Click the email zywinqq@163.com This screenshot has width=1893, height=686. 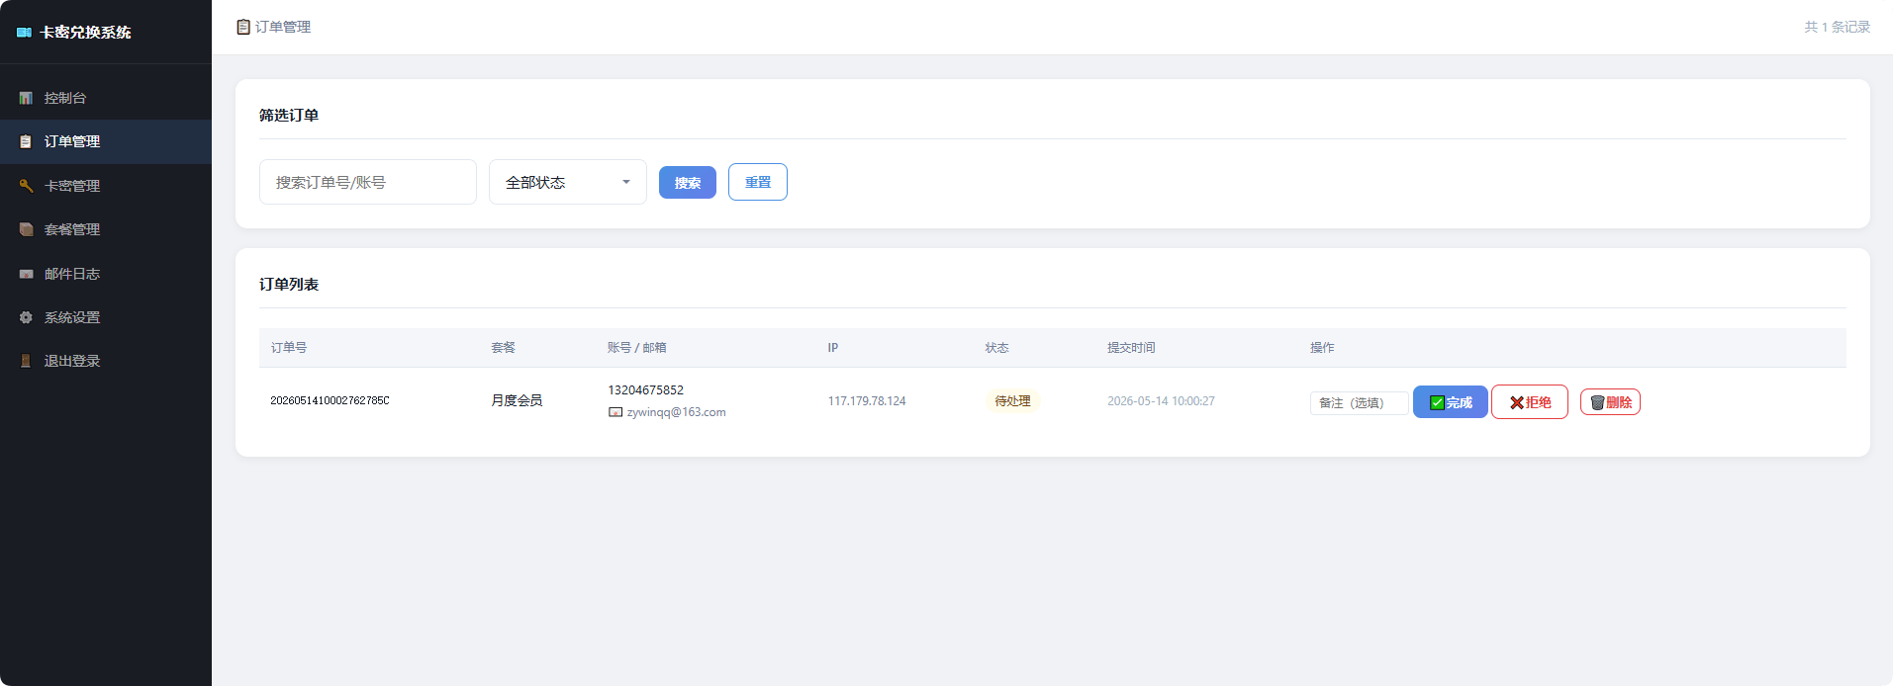pyautogui.click(x=676, y=412)
